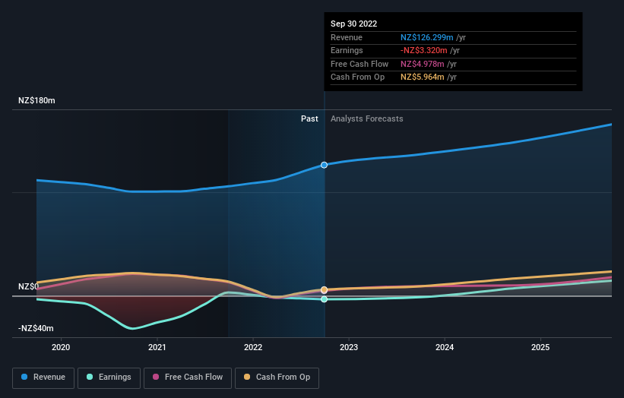Click the NZ$5.964m cash from op value
Screen dimensions: 624x398
[423, 77]
